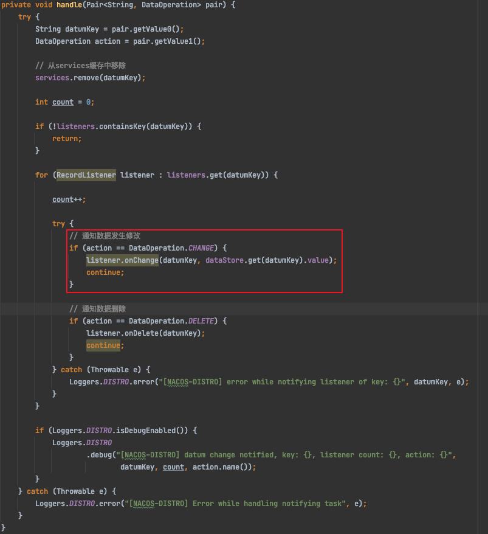Click the count++ statement
The width and height of the screenshot is (488, 534).
pyautogui.click(x=69, y=199)
